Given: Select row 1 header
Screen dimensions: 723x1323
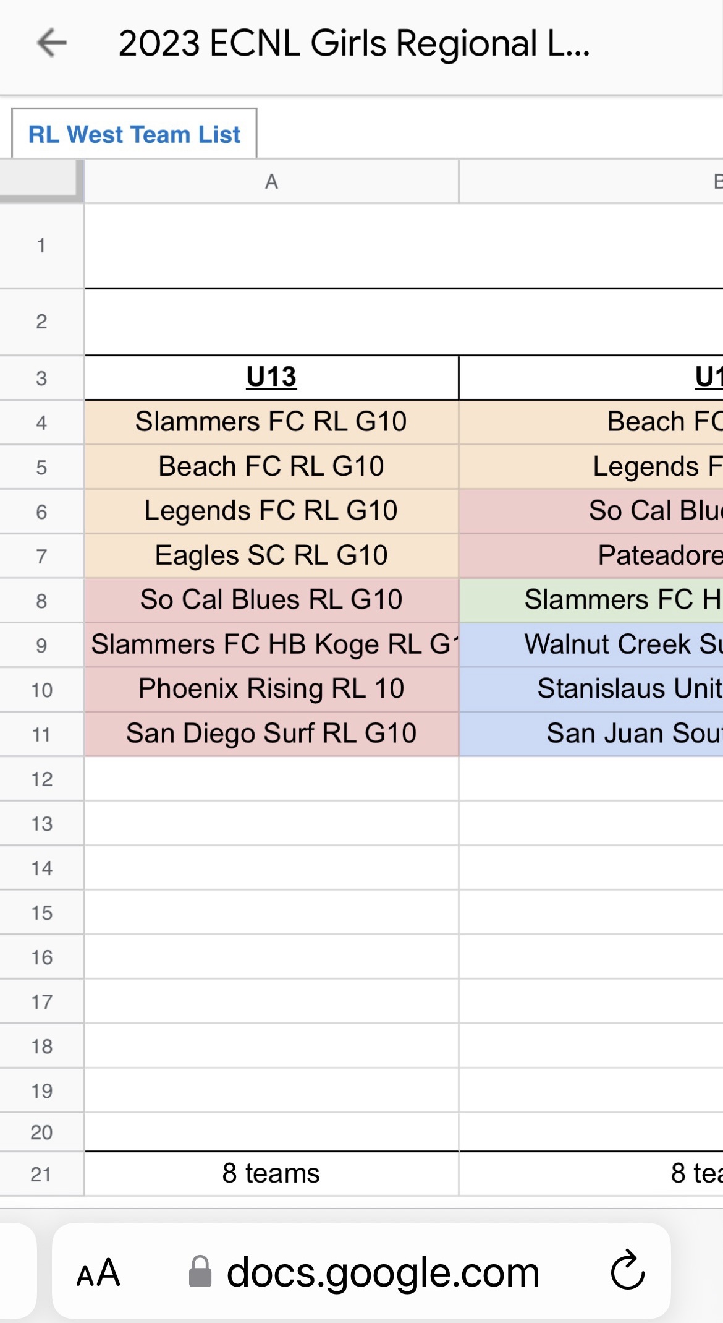Looking at the screenshot, I should [41, 246].
